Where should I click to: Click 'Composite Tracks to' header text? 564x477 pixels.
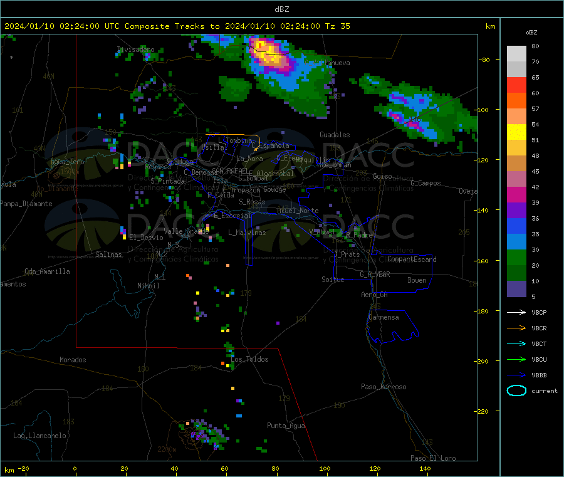[x=172, y=26]
